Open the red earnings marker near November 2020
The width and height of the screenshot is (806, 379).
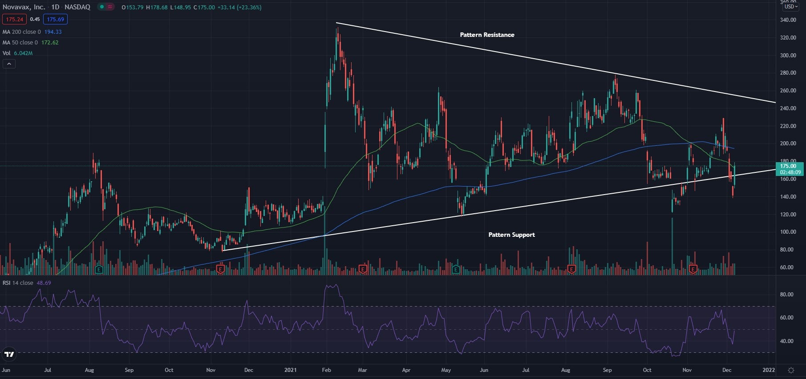(x=220, y=269)
